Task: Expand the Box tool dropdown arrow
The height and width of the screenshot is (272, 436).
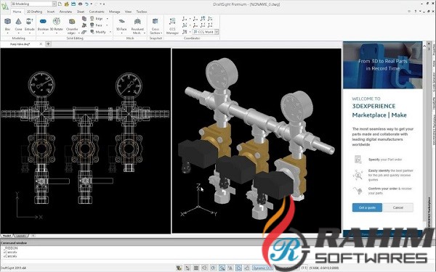Action: pos(7,33)
